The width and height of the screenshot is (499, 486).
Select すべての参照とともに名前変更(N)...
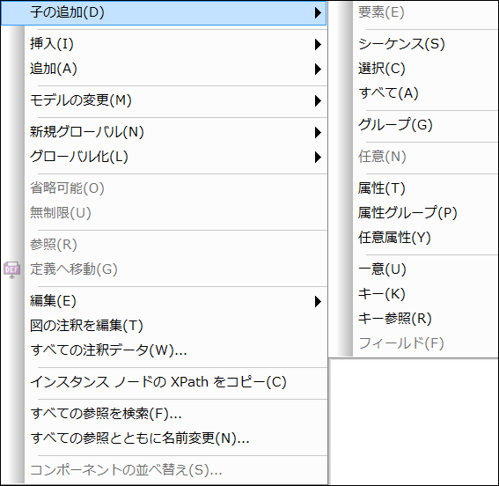pyautogui.click(x=164, y=438)
